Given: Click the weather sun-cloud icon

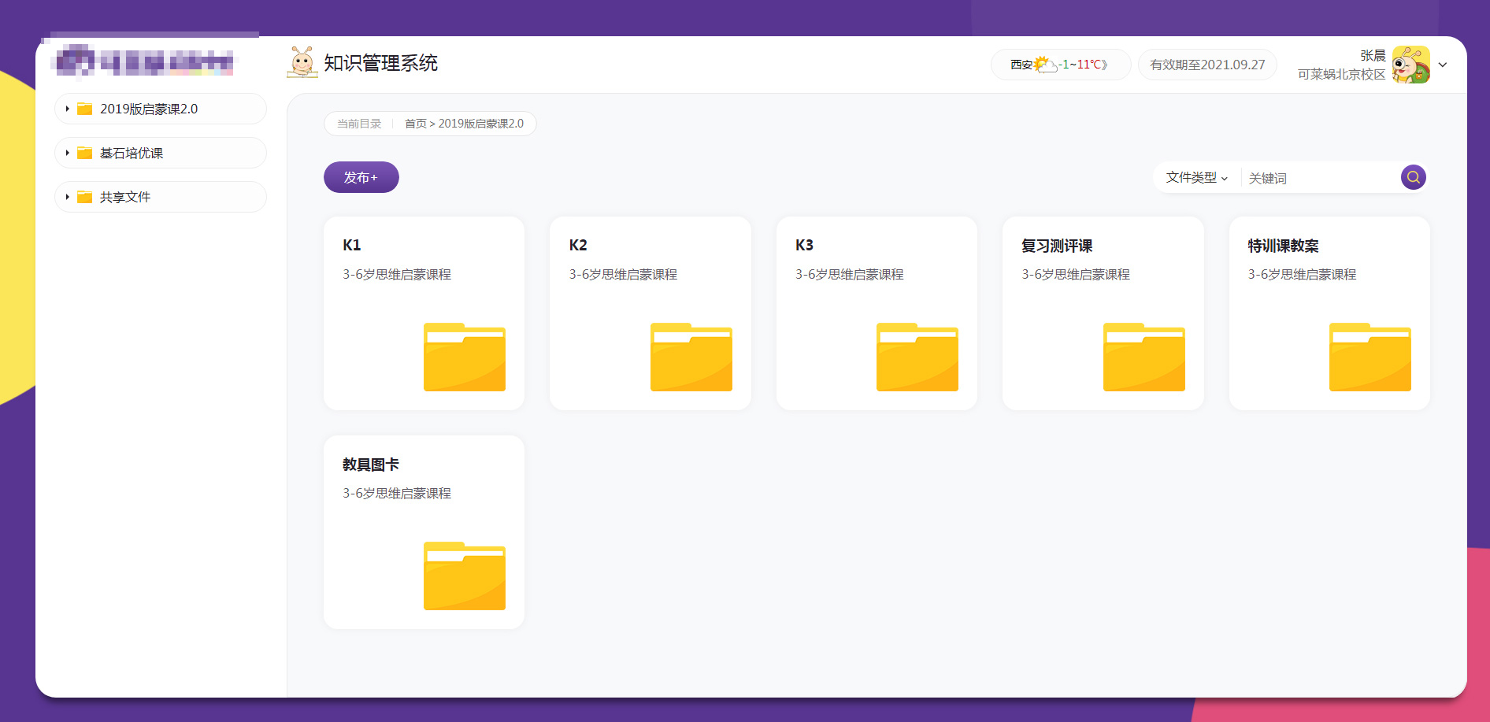Looking at the screenshot, I should [1045, 65].
